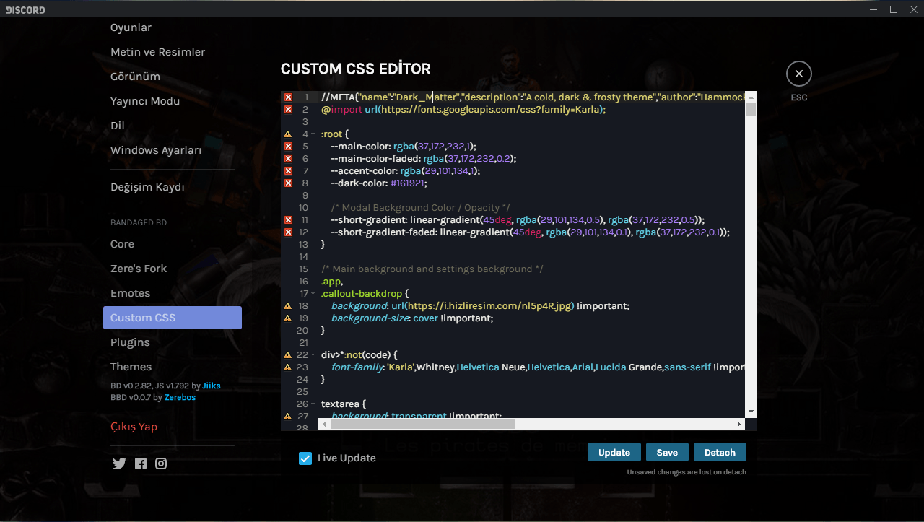Click error marker on line 8

point(288,183)
